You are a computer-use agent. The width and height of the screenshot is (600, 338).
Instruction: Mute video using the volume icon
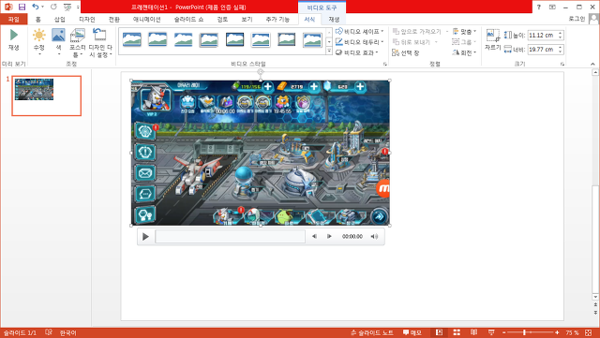(x=374, y=237)
